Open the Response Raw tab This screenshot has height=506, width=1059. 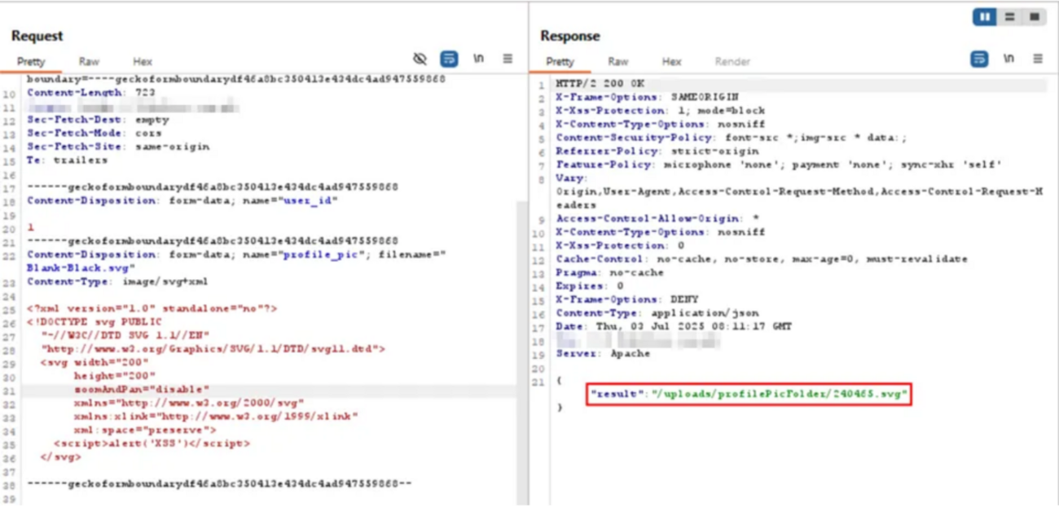tap(618, 61)
